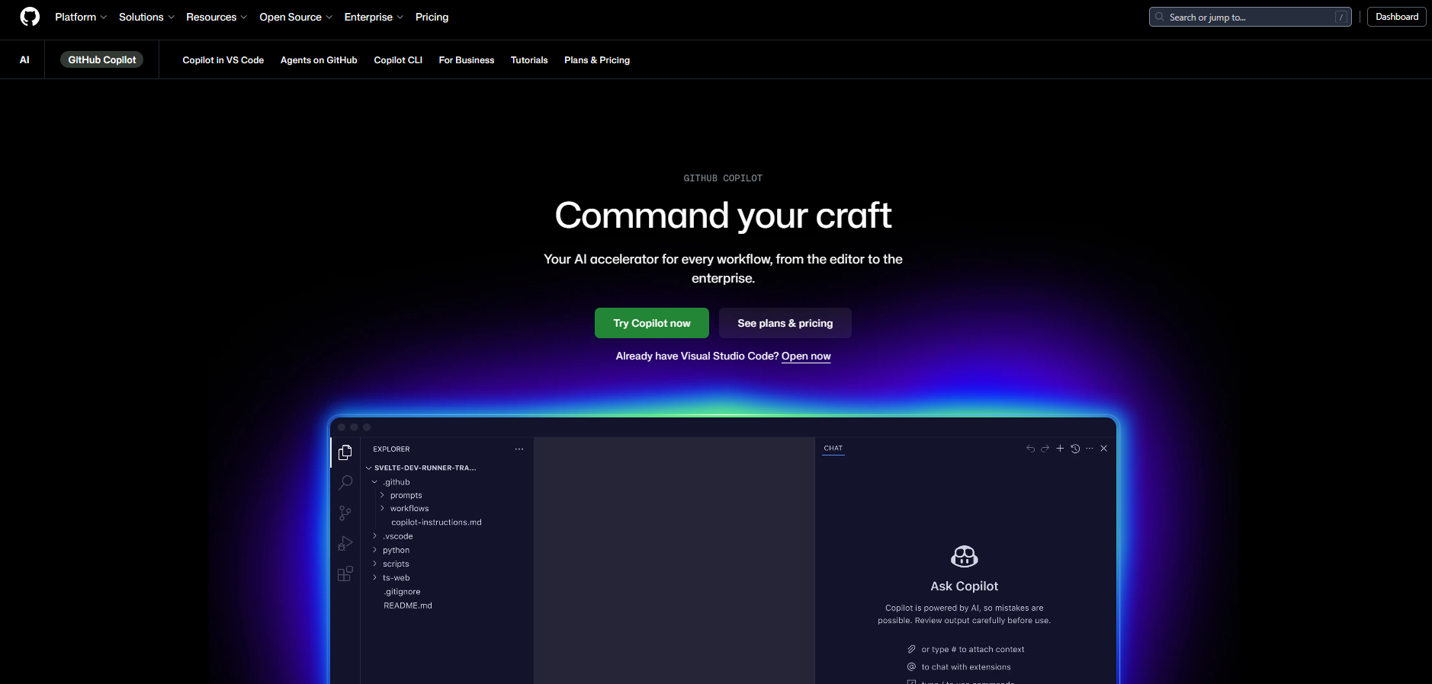Click the EXPLORER panel heading

(391, 449)
